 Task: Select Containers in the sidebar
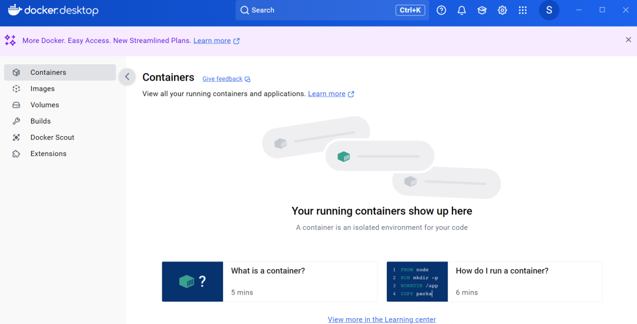(x=60, y=72)
